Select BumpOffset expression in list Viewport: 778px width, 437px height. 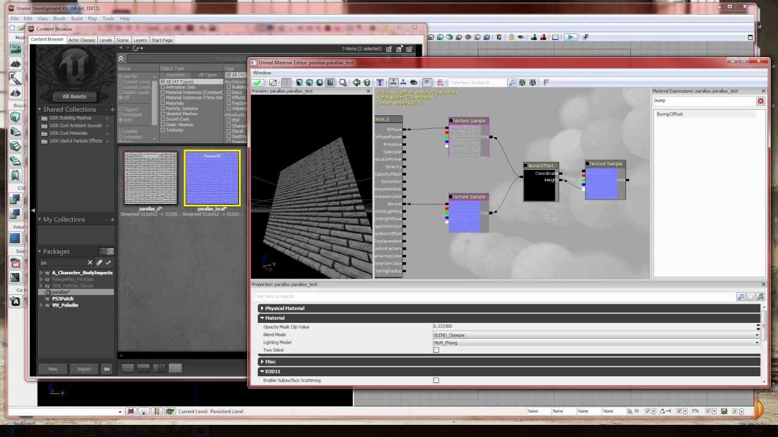[669, 114]
